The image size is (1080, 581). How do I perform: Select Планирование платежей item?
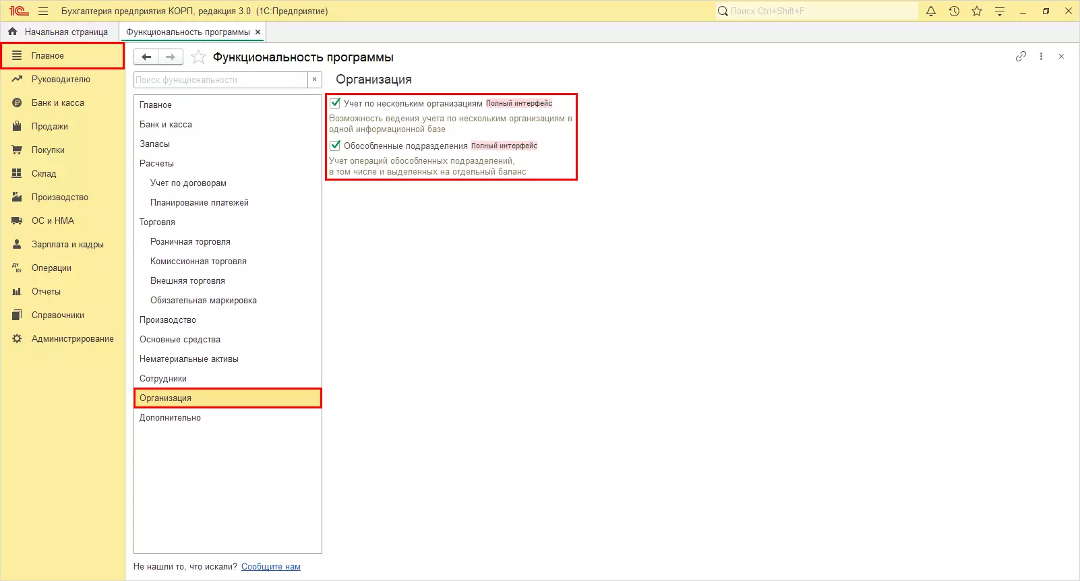coord(228,203)
